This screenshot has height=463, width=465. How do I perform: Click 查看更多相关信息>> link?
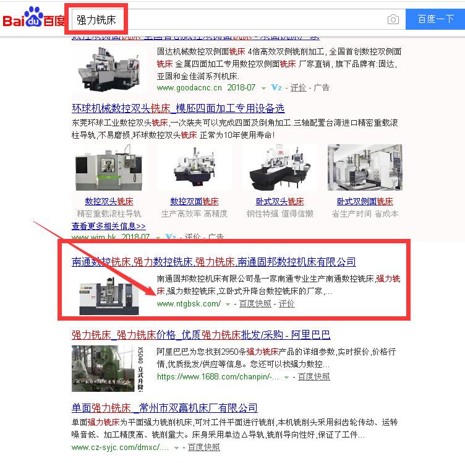click(x=109, y=226)
